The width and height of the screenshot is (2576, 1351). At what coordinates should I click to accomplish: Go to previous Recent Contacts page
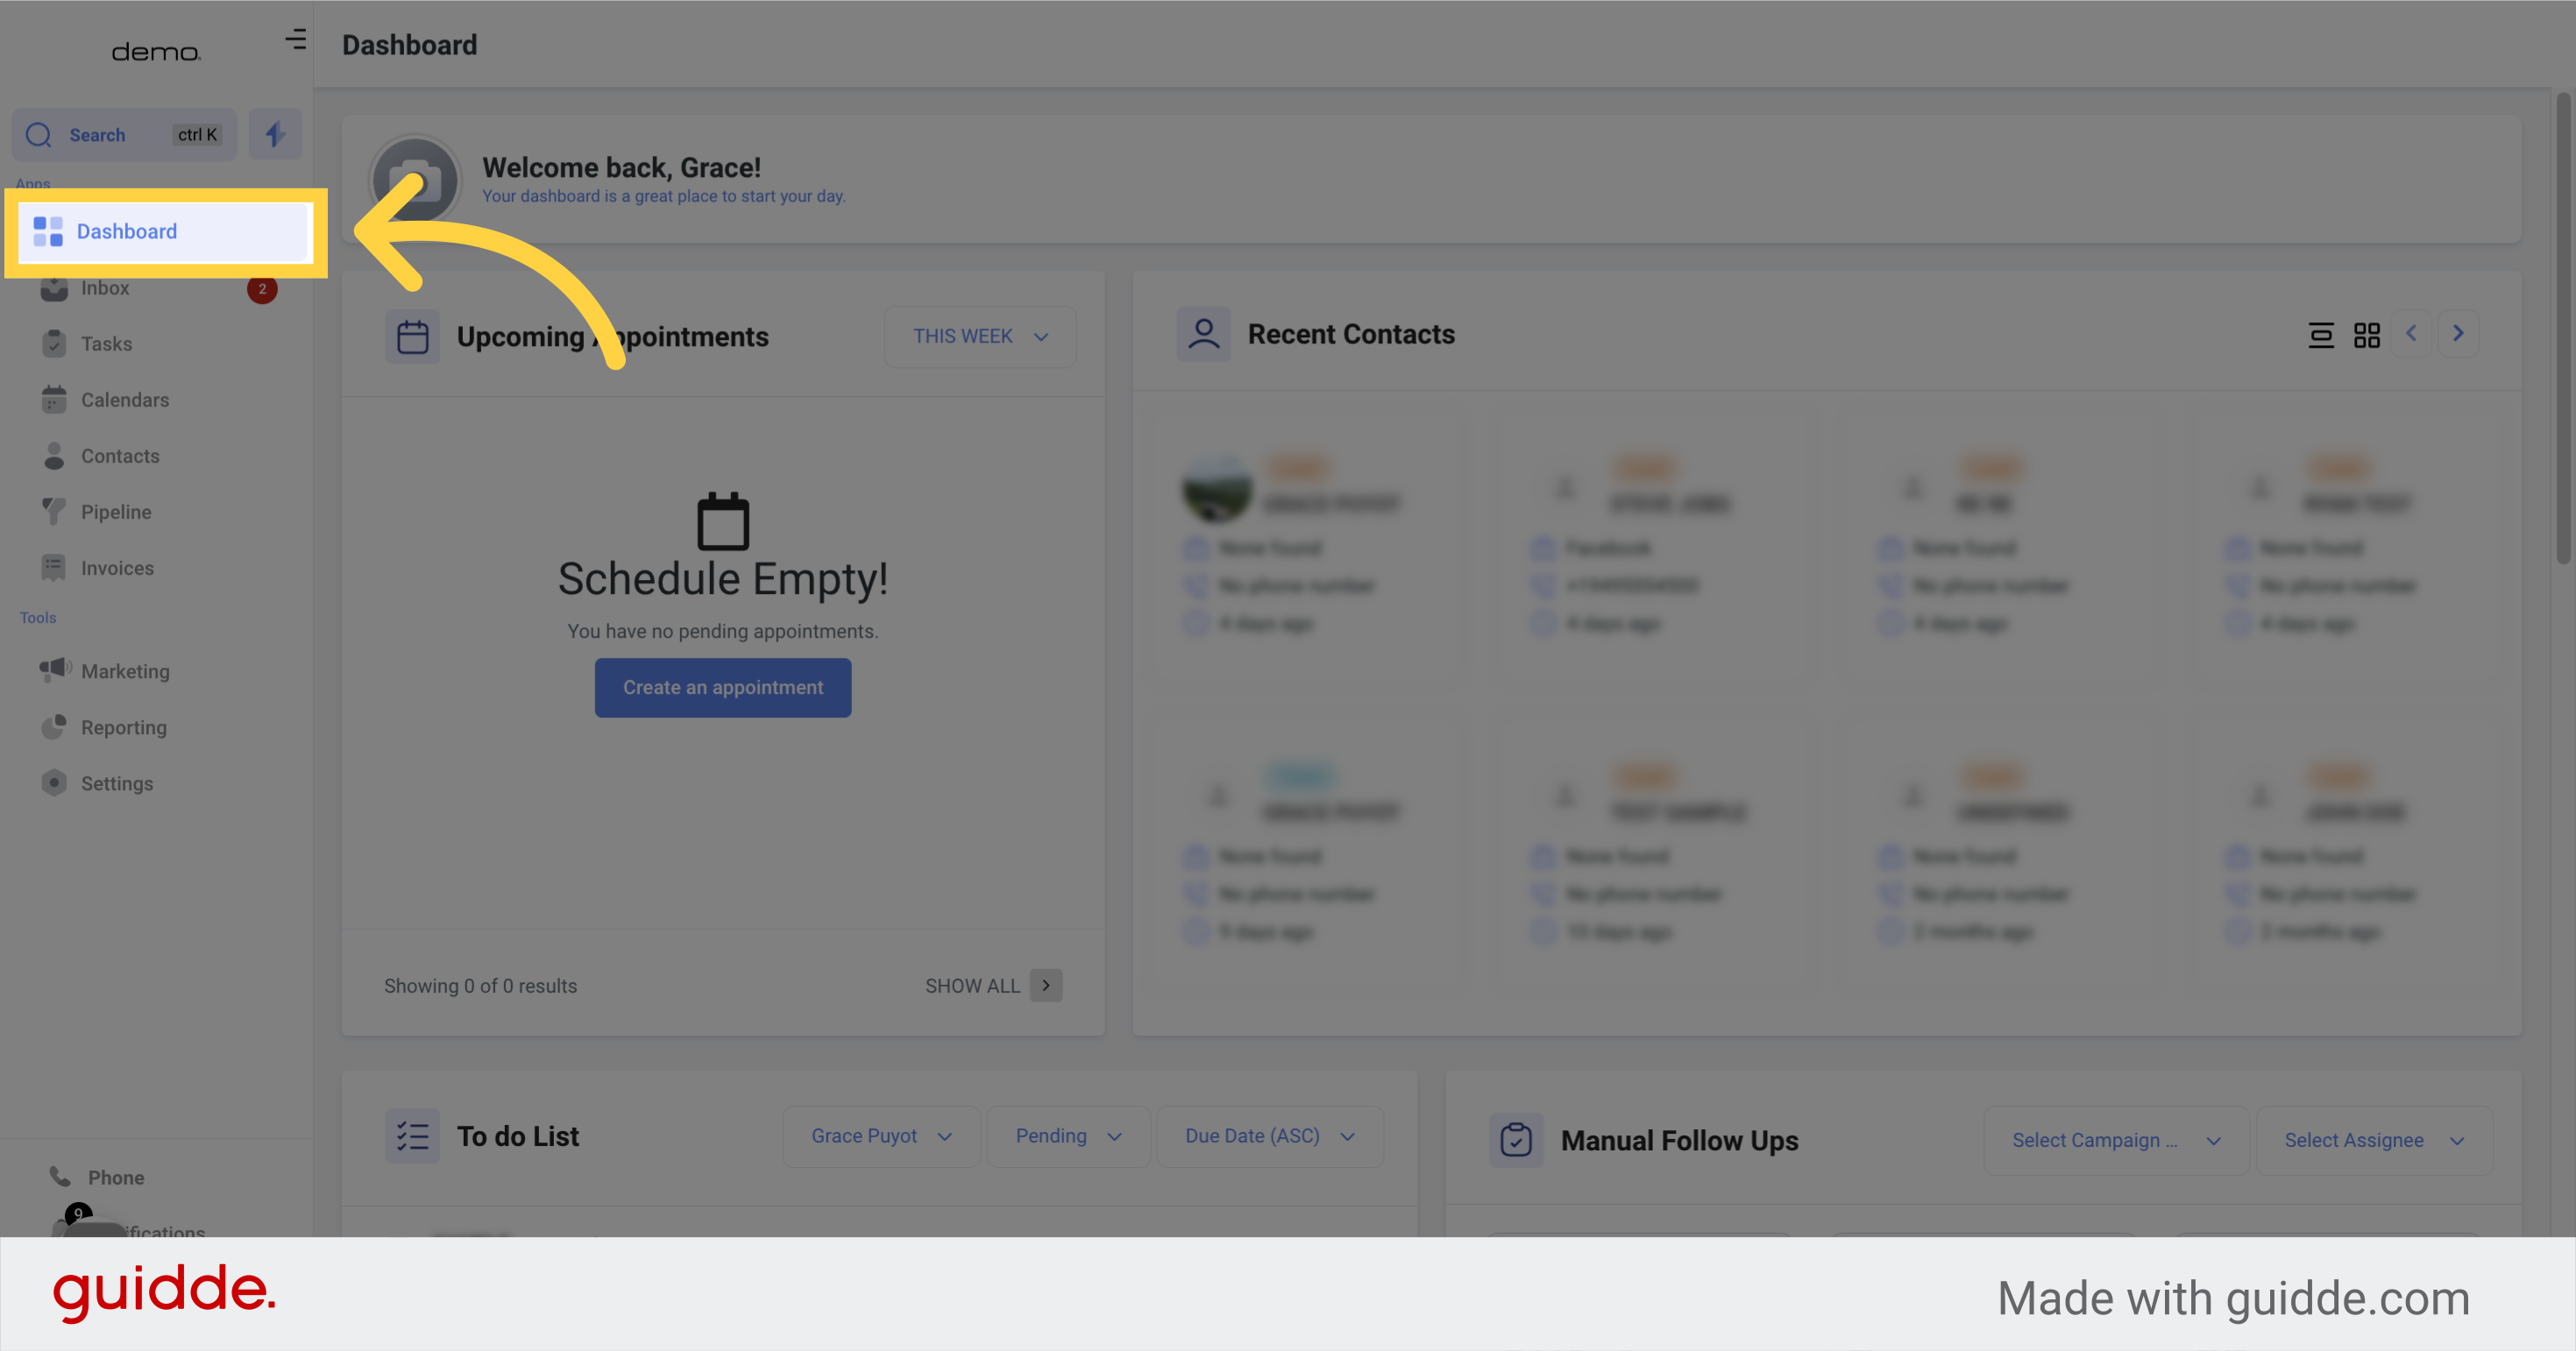(2411, 334)
